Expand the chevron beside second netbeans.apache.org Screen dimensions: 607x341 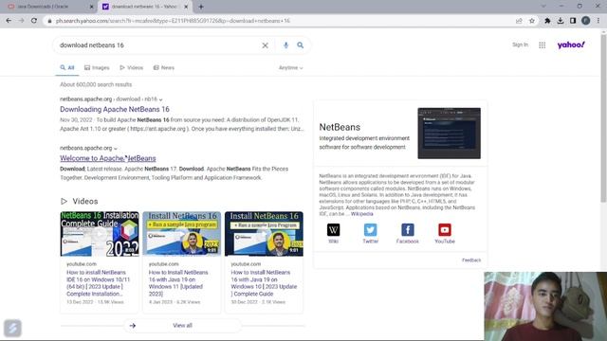pos(116,149)
